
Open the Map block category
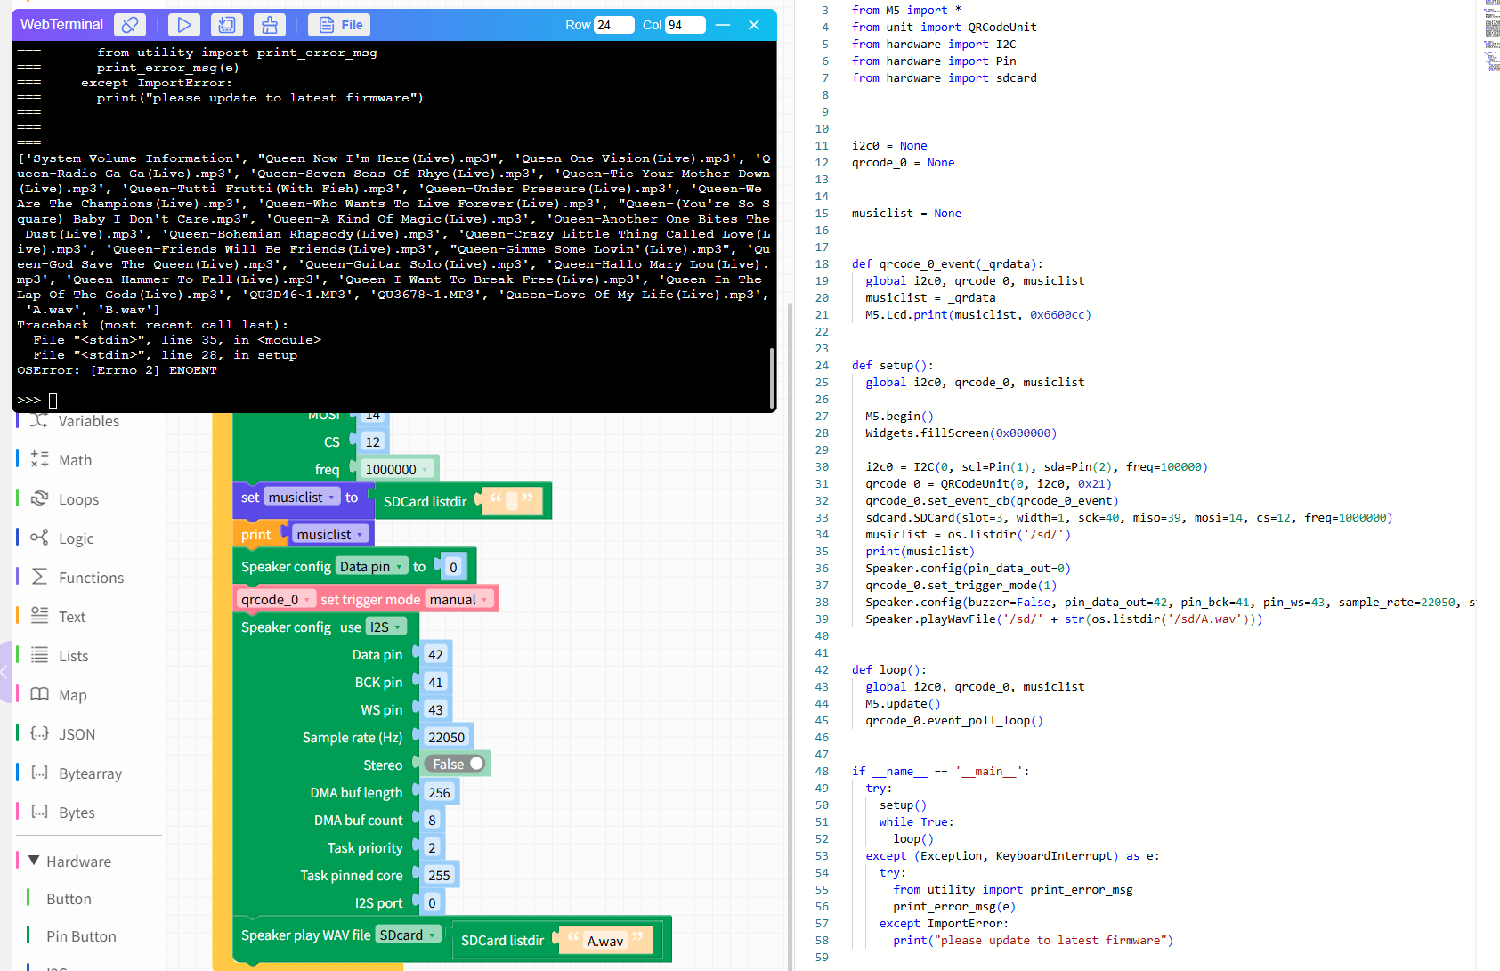click(x=72, y=695)
